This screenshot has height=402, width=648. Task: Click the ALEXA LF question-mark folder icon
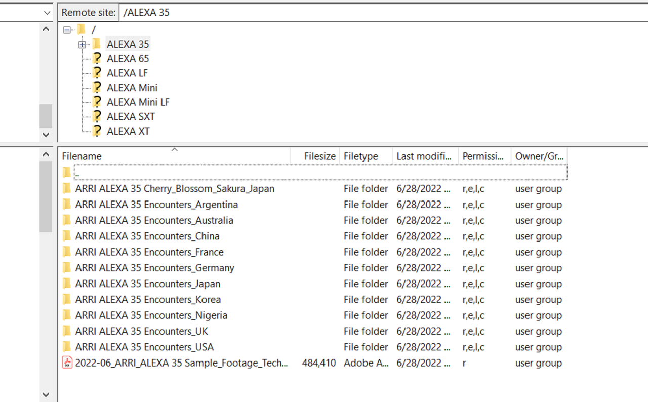[97, 73]
